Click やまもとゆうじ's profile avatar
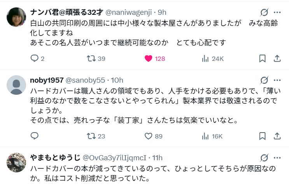The image size is (289, 186). tap(16, 163)
